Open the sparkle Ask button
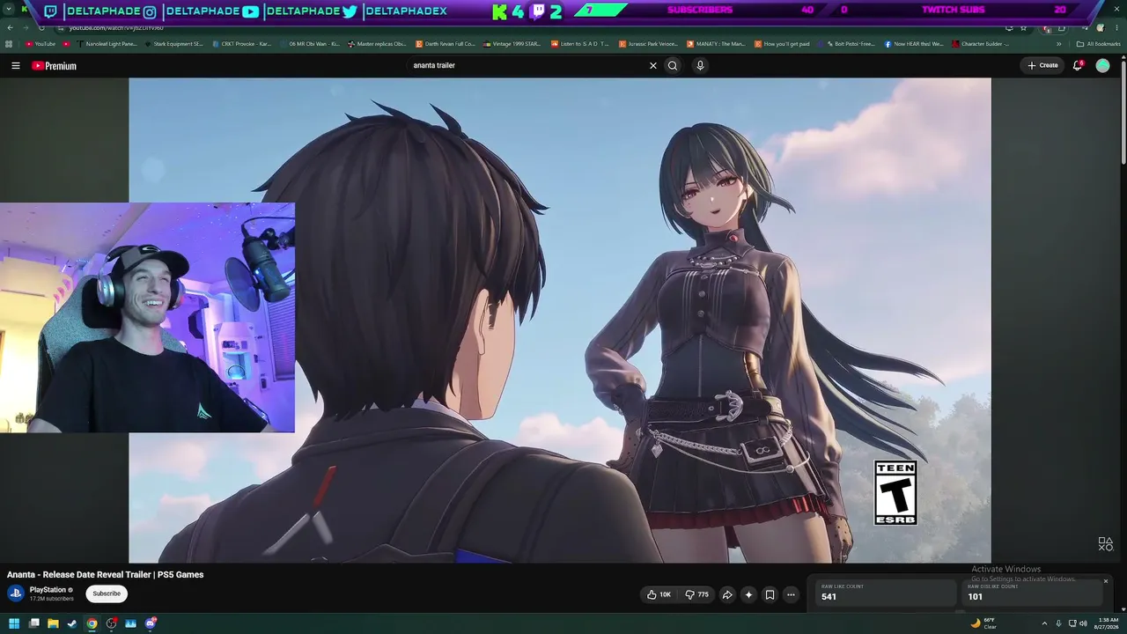1127x634 pixels. 748,594
